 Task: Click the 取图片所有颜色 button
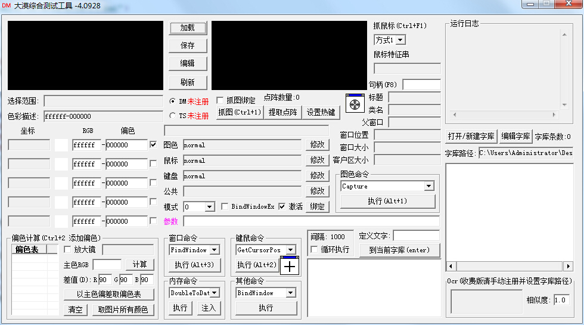point(123,309)
